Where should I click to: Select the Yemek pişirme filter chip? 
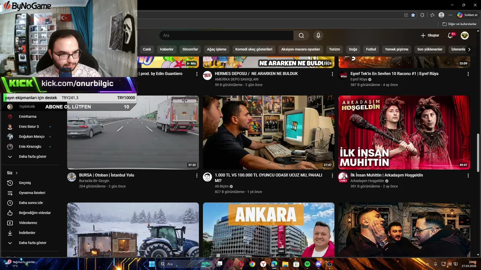tap(397, 49)
